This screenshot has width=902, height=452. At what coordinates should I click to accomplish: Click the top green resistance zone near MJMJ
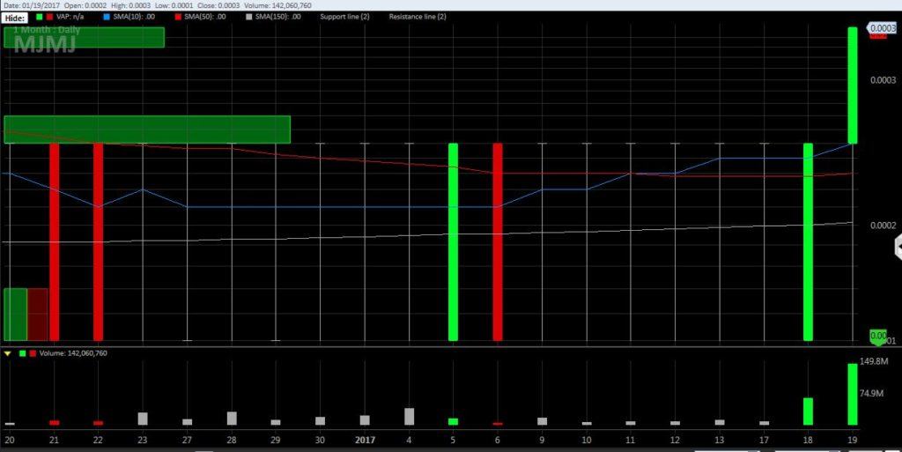point(85,38)
